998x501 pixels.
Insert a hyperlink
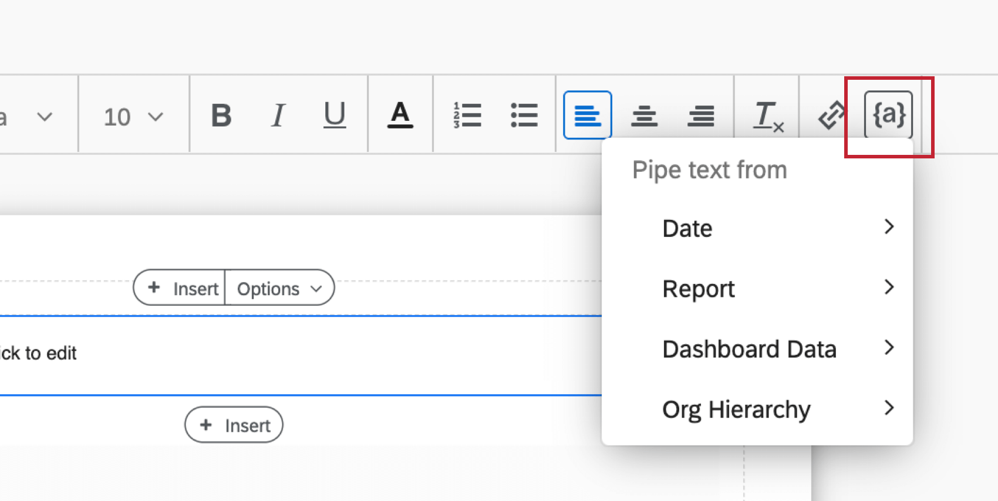pos(831,115)
